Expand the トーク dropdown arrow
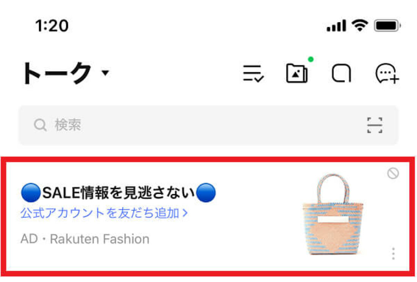Image resolution: width=417 pixels, height=282 pixels. pos(106,73)
